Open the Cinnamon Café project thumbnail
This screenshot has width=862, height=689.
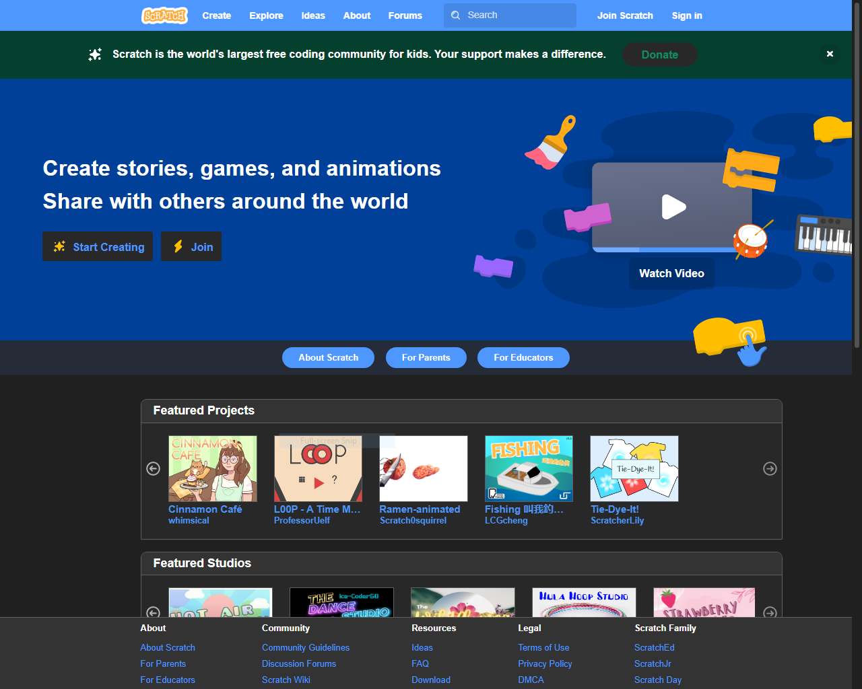coord(213,468)
